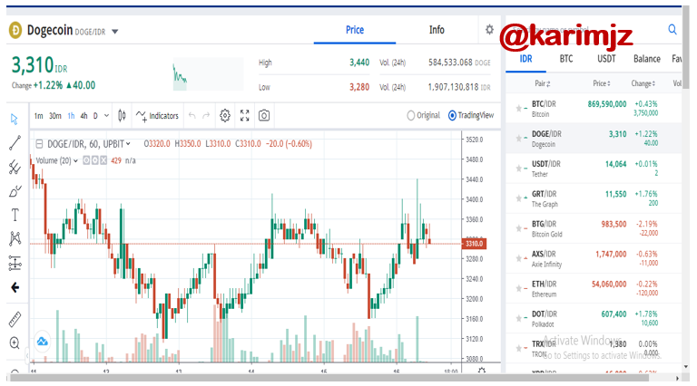697x386 pixels.
Task: Sort the list by Price column
Action: pyautogui.click(x=602, y=83)
